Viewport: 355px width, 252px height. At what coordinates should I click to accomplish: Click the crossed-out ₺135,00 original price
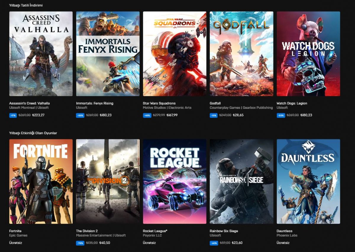point(92,243)
